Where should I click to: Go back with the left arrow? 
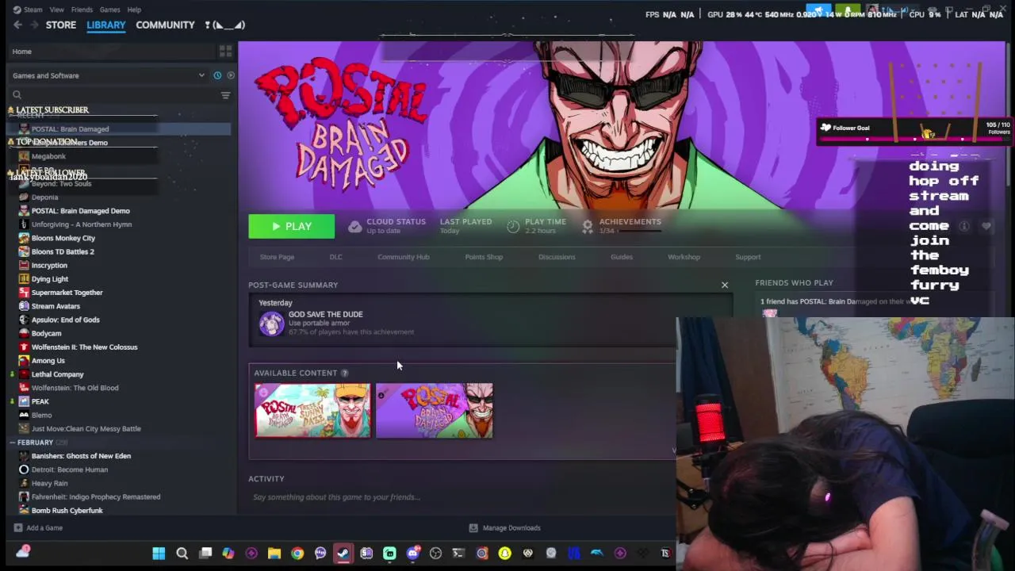(x=17, y=25)
